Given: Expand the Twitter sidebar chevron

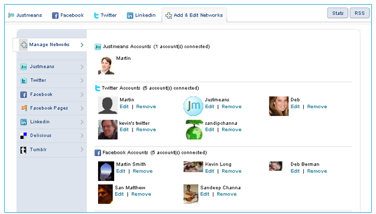Looking at the screenshot, I should pos(82,80).
